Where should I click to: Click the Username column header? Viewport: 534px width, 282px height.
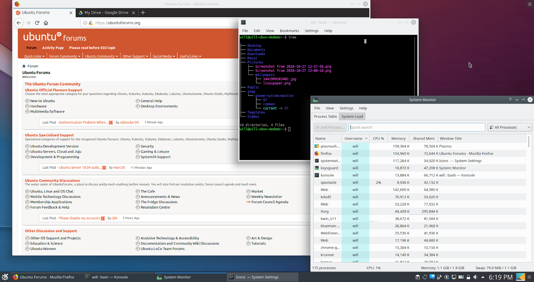tap(355, 138)
